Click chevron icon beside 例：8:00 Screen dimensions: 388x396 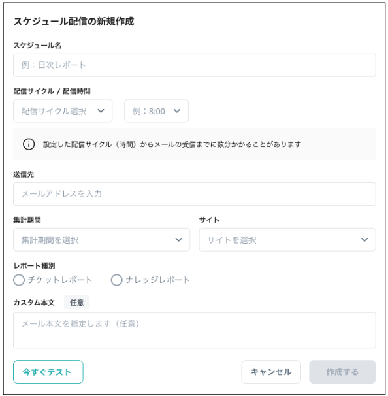pyautogui.click(x=177, y=111)
